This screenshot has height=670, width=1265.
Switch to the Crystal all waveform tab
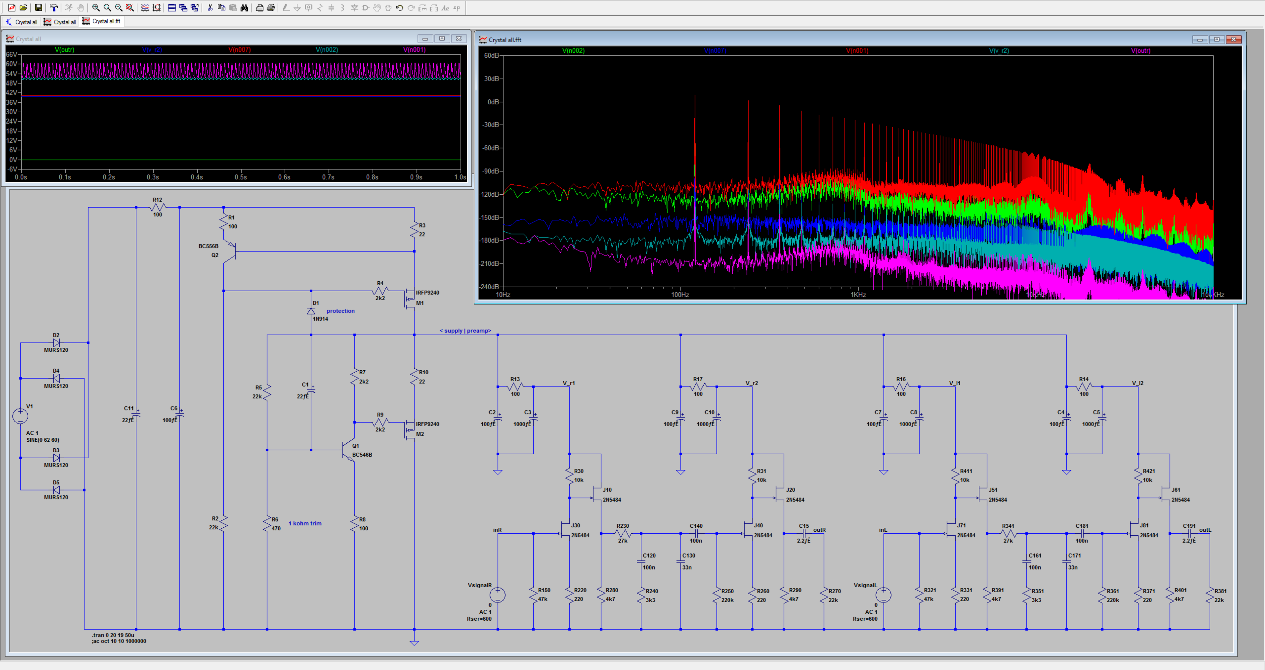tap(60, 22)
